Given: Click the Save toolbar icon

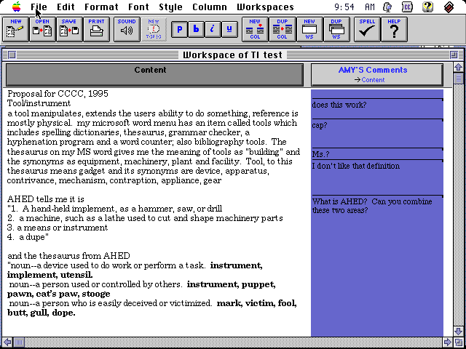Looking at the screenshot, I should click(x=68, y=29).
